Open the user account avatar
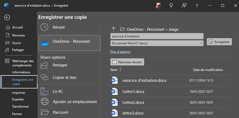The image size is (239, 118). click(x=158, y=6)
